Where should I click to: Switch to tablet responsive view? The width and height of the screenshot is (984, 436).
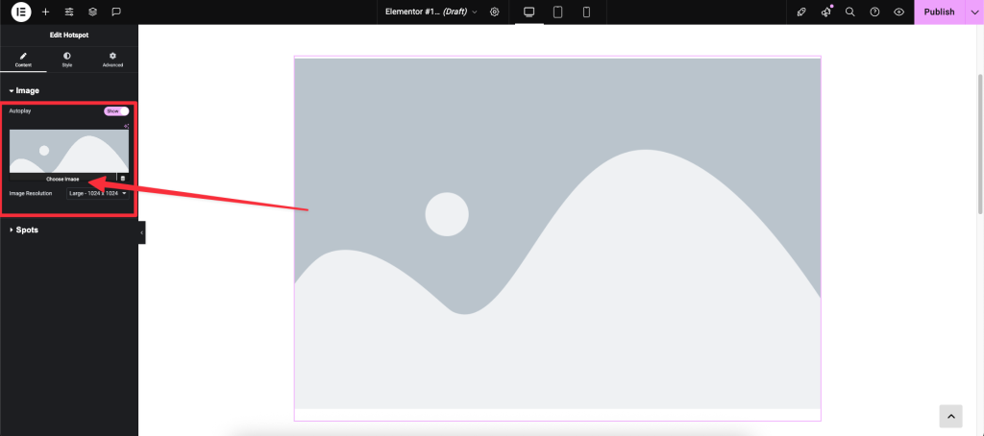557,12
